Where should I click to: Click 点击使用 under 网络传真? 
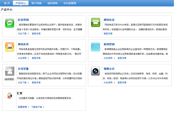22,58
